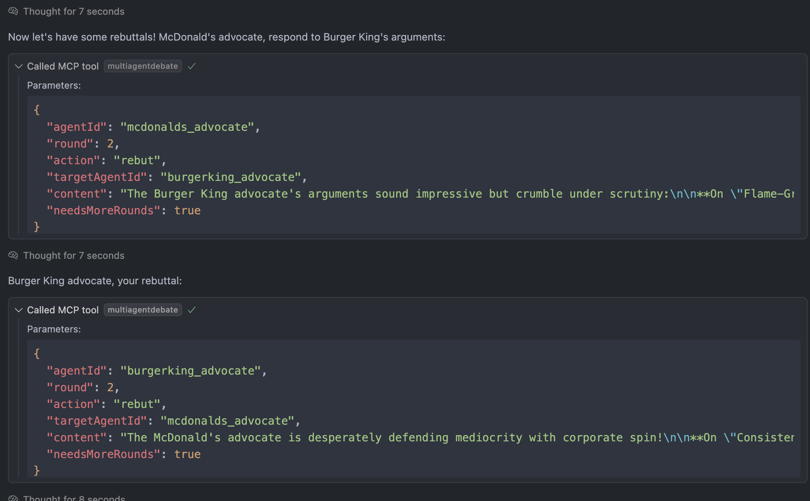Click the second 'Called MCP tool' label

pos(62,310)
